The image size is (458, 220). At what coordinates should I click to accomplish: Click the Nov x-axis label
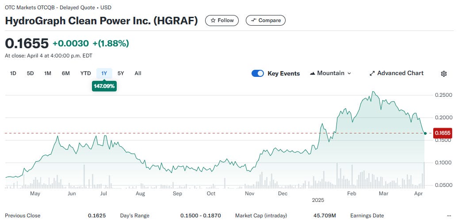point(249,194)
